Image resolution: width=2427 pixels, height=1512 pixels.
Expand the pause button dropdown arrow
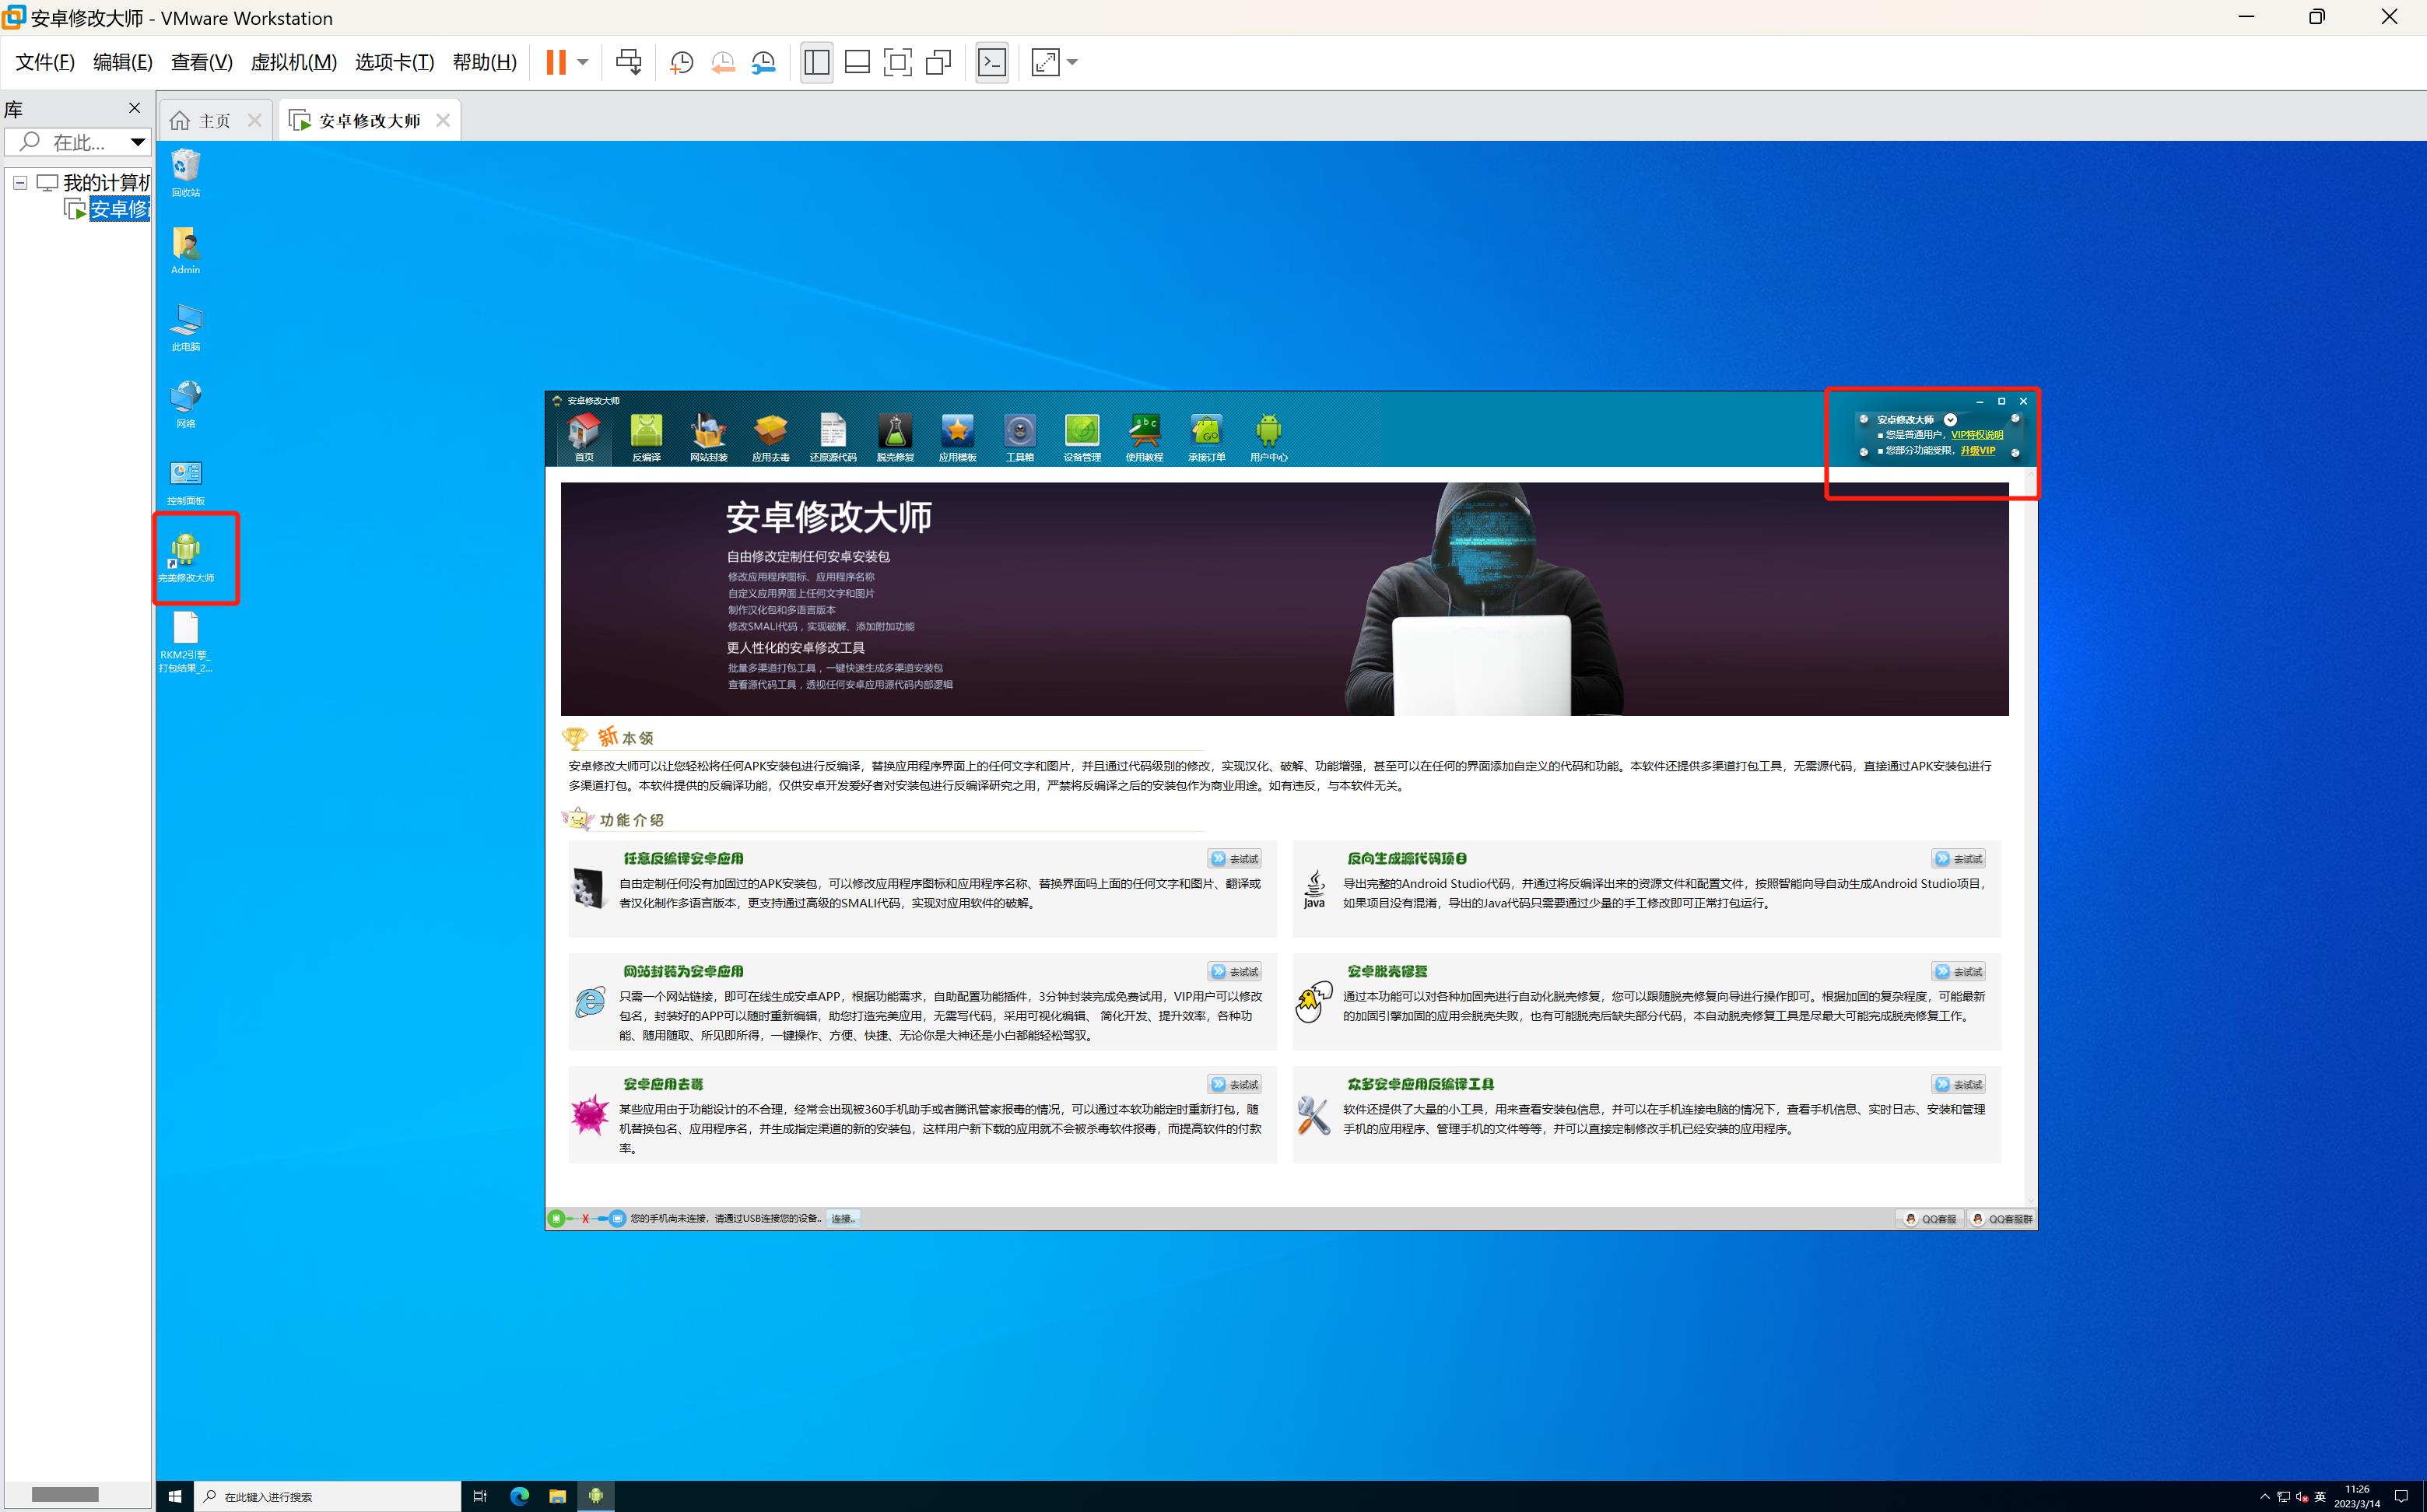[583, 62]
